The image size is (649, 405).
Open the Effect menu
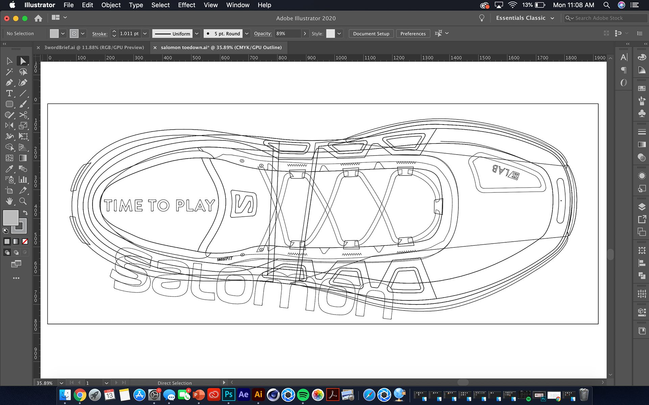186,5
